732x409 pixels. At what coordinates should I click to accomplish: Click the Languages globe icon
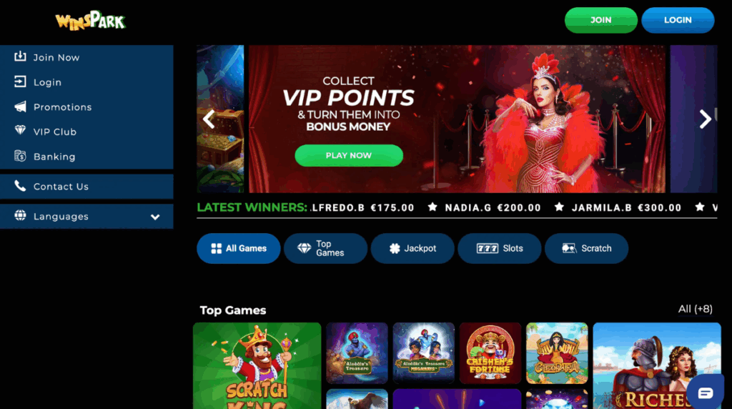pos(20,215)
